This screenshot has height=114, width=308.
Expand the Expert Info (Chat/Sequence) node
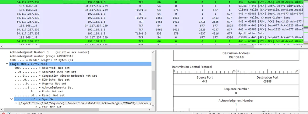coord(16,103)
